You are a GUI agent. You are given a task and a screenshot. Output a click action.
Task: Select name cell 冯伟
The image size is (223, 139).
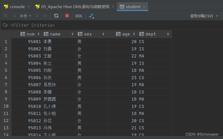pos(59,128)
